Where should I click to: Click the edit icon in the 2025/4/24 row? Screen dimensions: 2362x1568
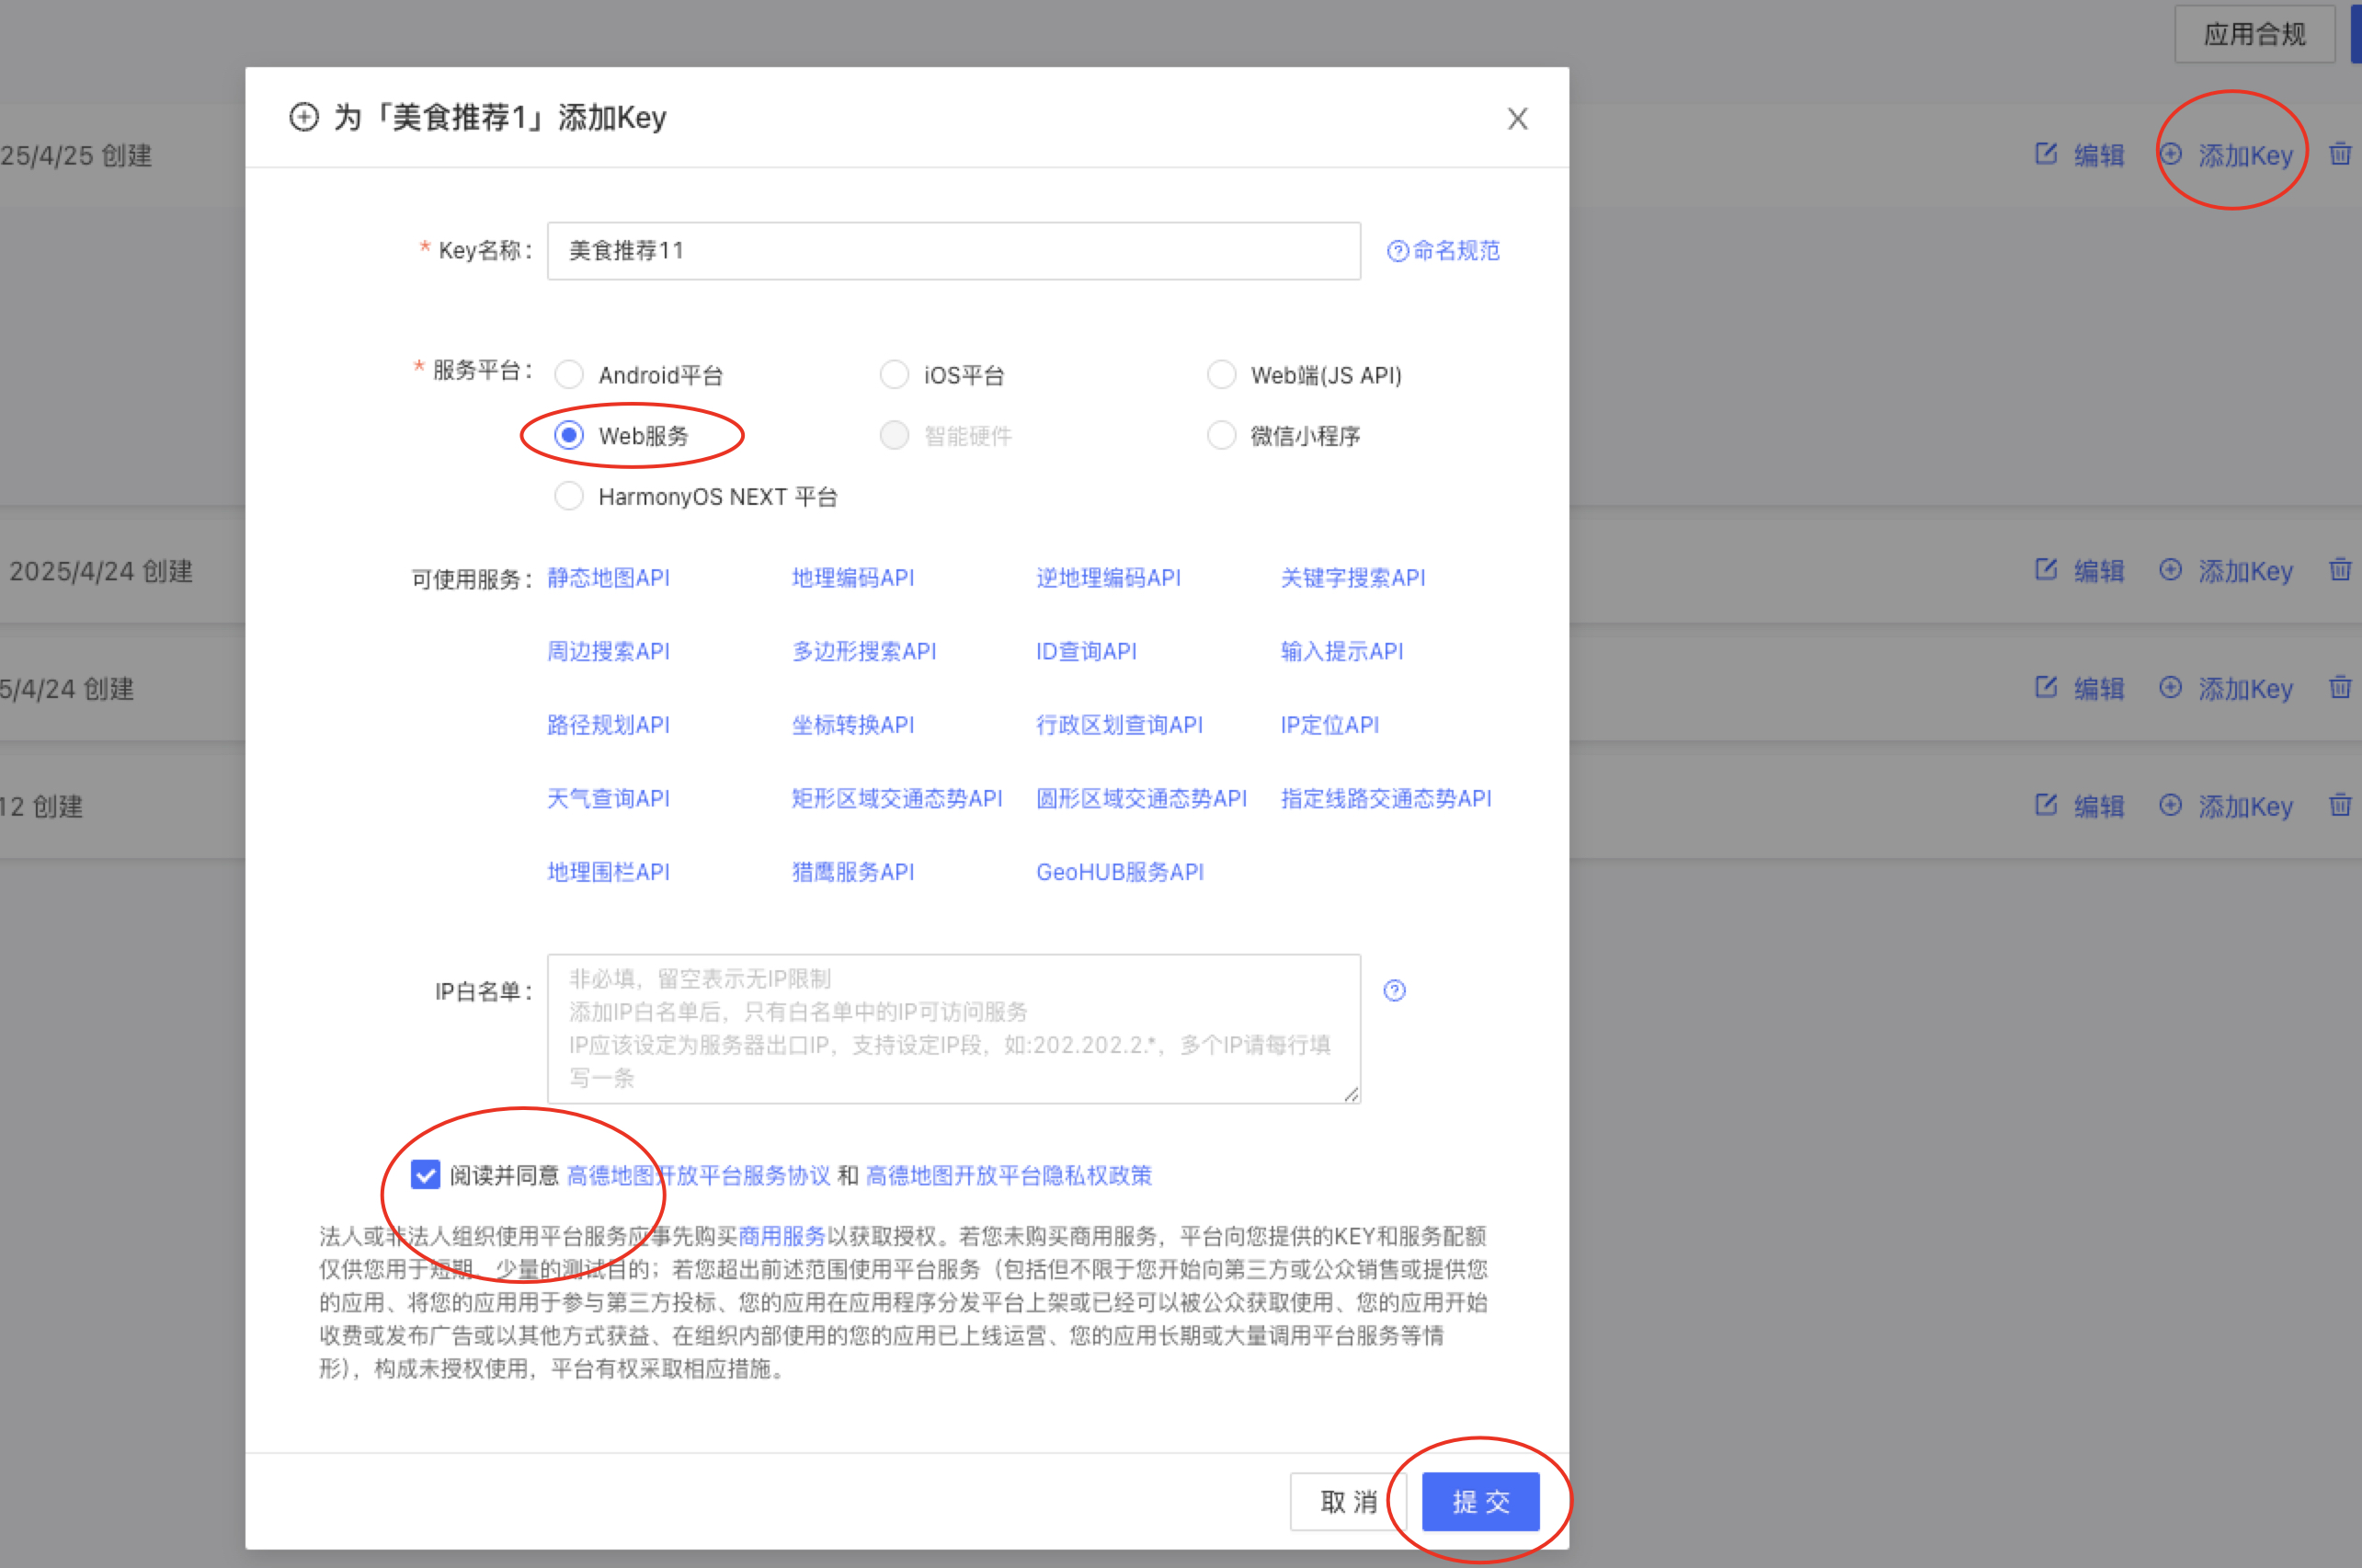[x=2045, y=570]
